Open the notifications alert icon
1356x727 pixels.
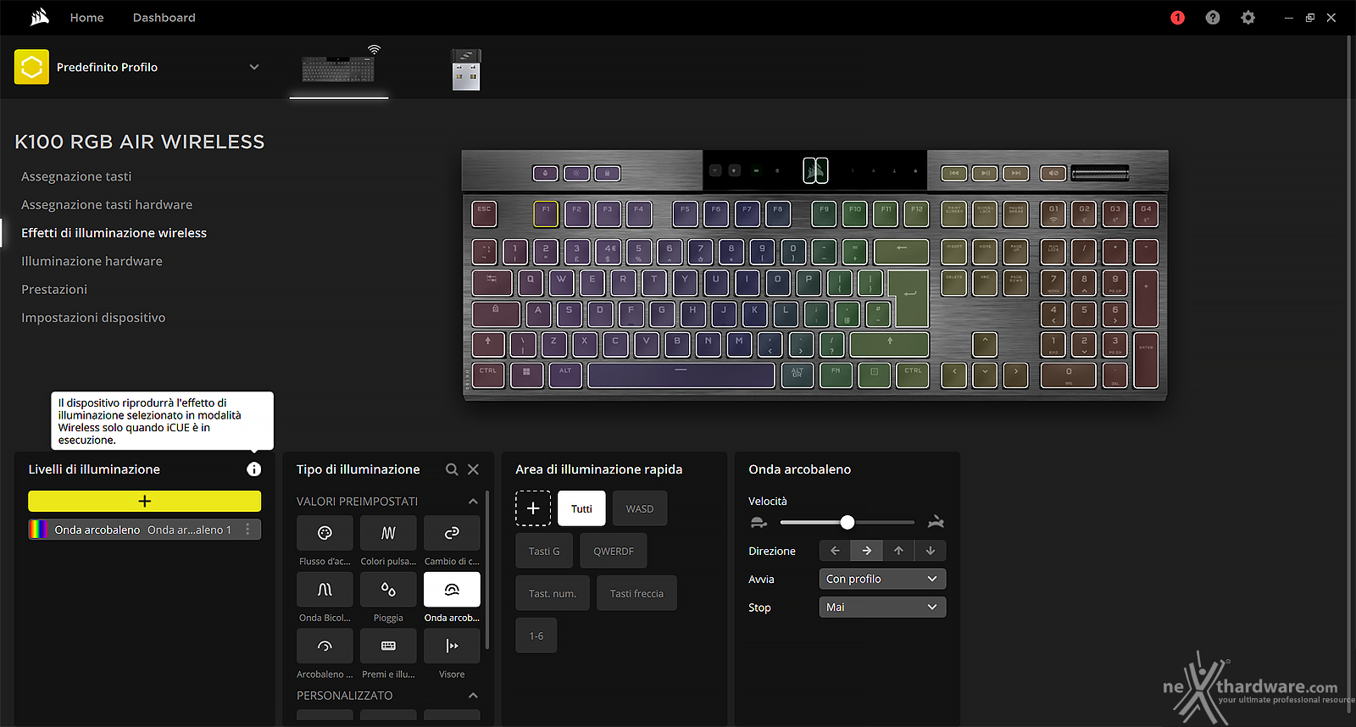coord(1177,18)
